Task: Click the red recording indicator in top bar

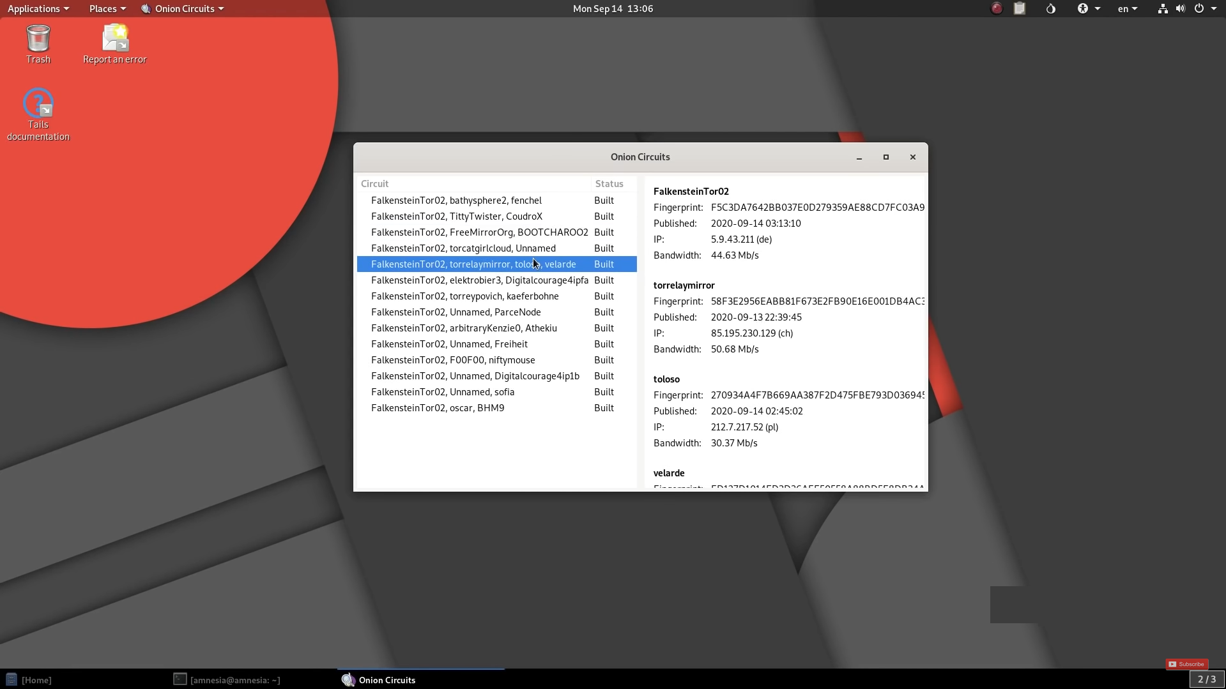Action: click(997, 8)
